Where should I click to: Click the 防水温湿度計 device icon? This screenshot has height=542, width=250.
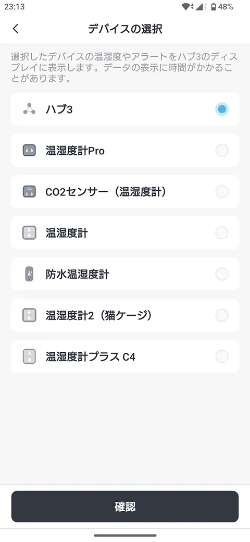29,274
